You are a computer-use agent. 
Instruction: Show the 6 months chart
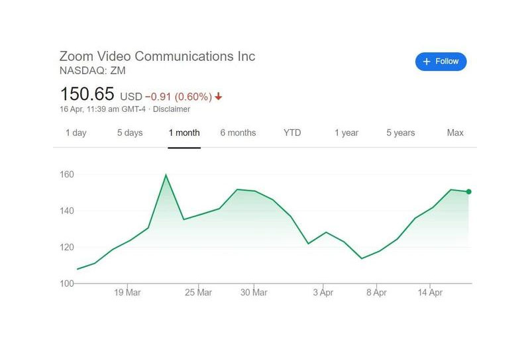238,132
